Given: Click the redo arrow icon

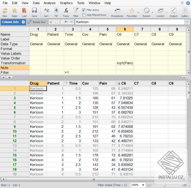Looking at the screenshot, I should point(71,22).
